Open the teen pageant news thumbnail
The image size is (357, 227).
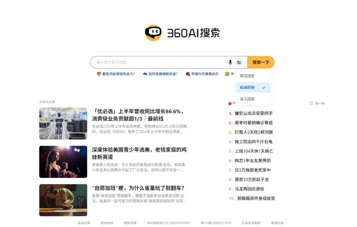click(x=63, y=162)
